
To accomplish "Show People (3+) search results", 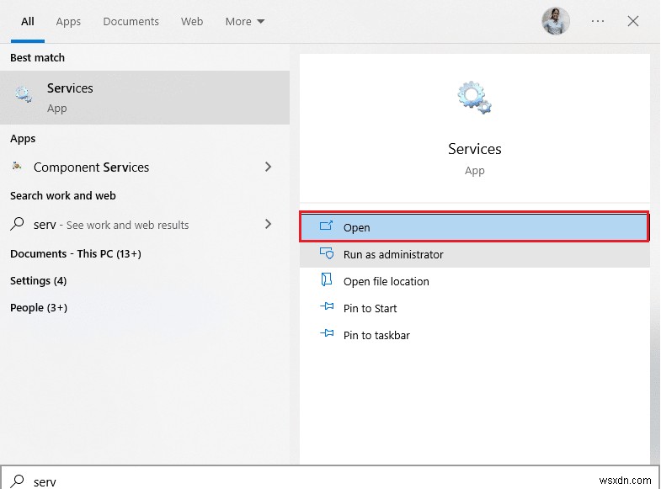I will (x=38, y=307).
